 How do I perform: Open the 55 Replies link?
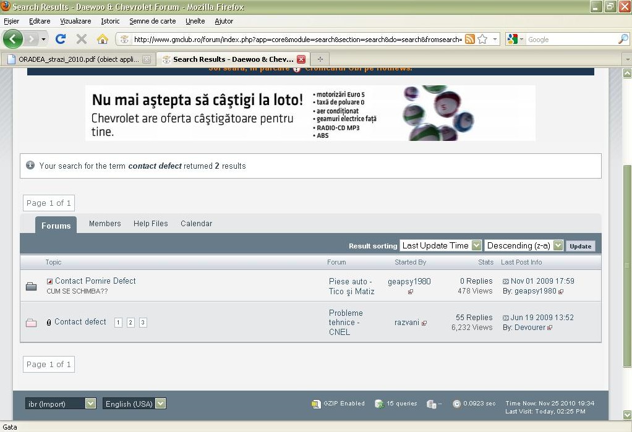474,318
